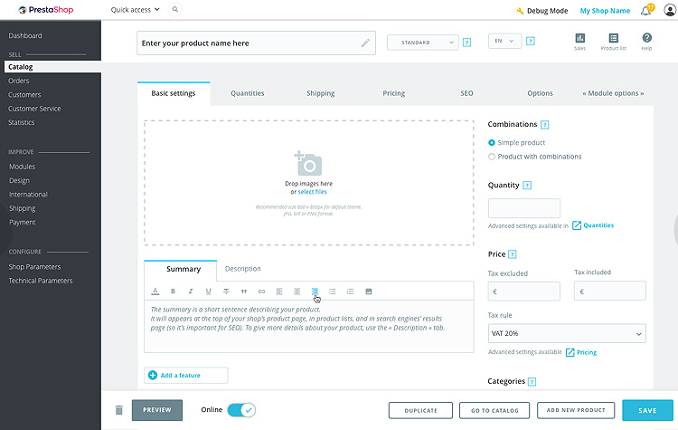Click the trash delete product icon

[x=119, y=410]
